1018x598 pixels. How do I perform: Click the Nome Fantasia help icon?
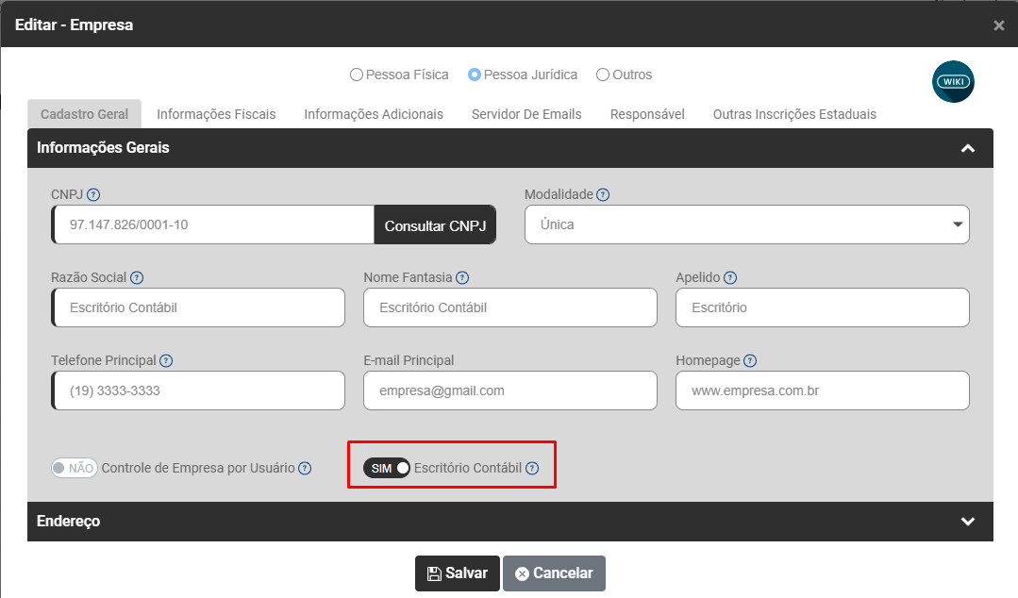[462, 278]
